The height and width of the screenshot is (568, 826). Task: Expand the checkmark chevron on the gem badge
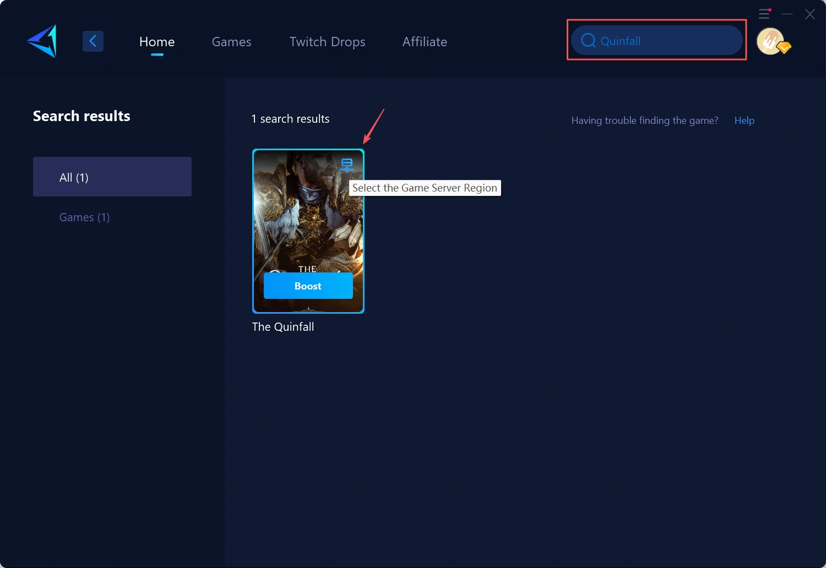coord(784,48)
